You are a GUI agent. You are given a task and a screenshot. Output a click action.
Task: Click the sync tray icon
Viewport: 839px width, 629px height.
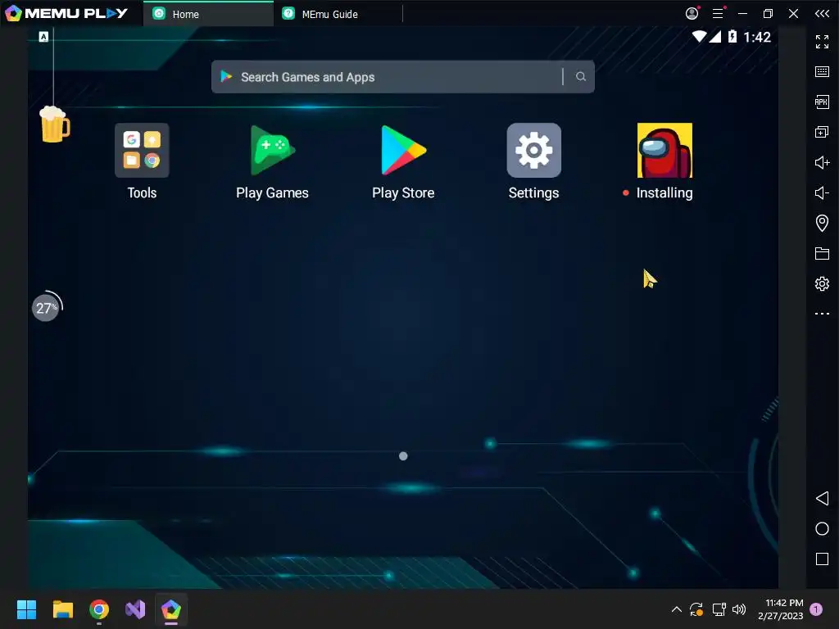pos(696,609)
